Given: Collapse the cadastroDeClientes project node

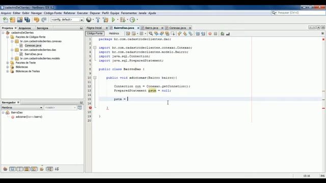Looking at the screenshot, I should click(3, 33).
